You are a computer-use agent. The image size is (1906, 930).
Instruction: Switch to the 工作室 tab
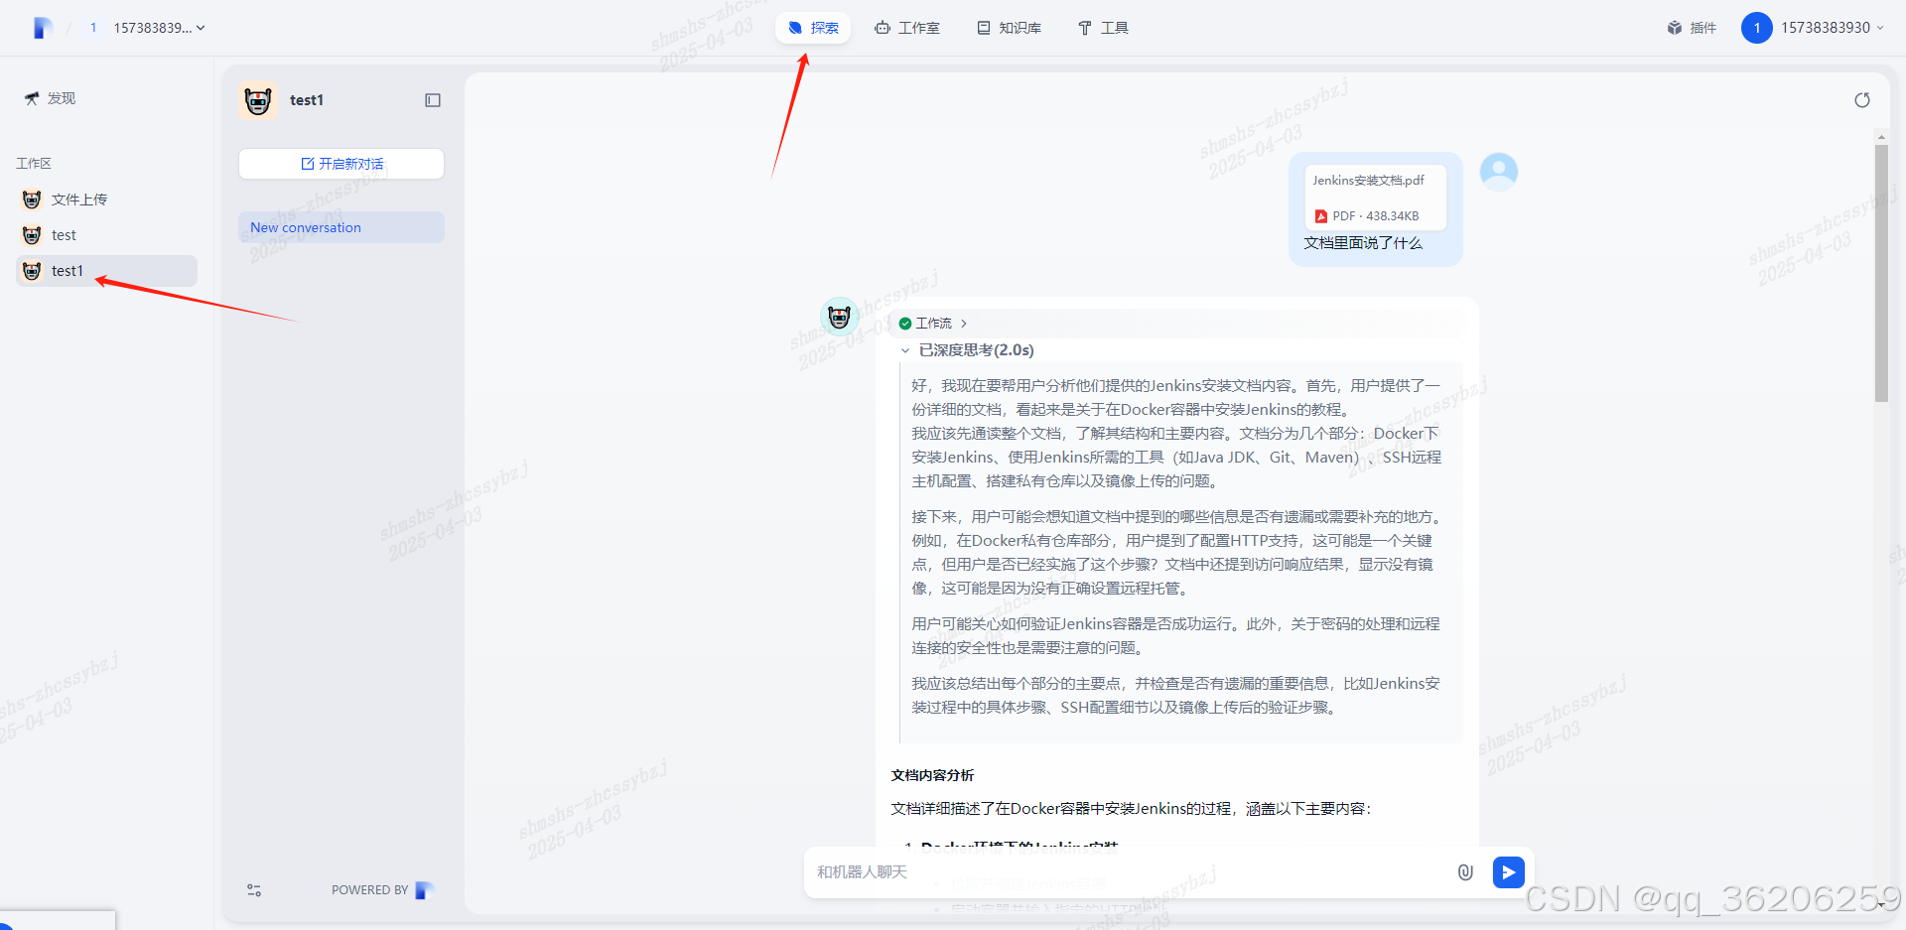click(907, 28)
